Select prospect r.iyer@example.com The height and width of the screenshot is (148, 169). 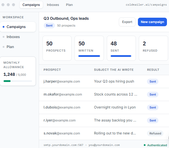pyautogui.click(x=60, y=120)
